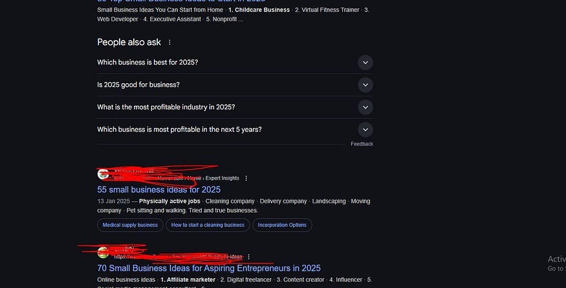Open People also ask options menu

169,43
